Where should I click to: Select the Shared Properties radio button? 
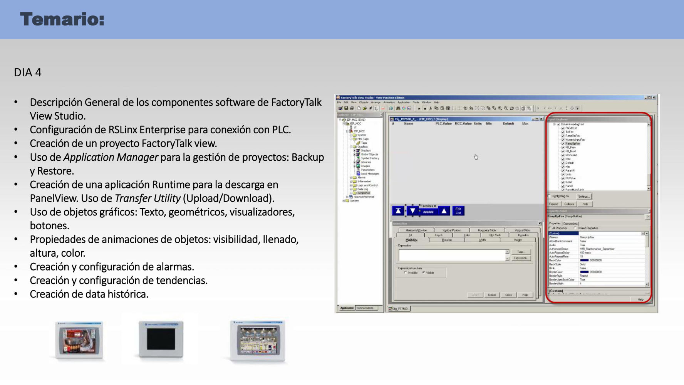tap(575, 228)
